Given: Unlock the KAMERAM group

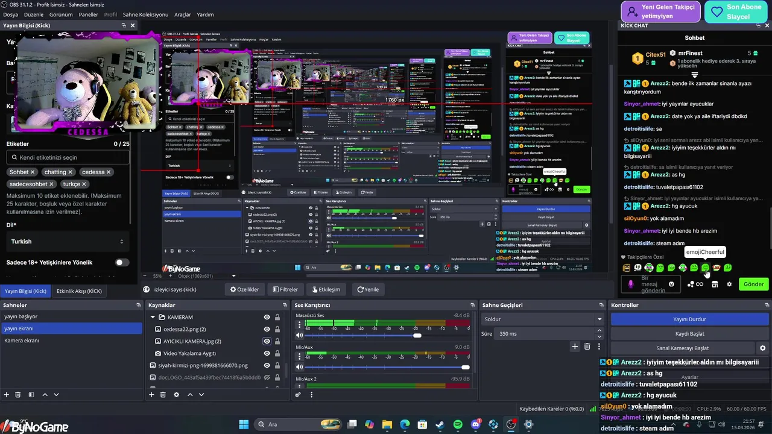Looking at the screenshot, I should click(x=277, y=317).
